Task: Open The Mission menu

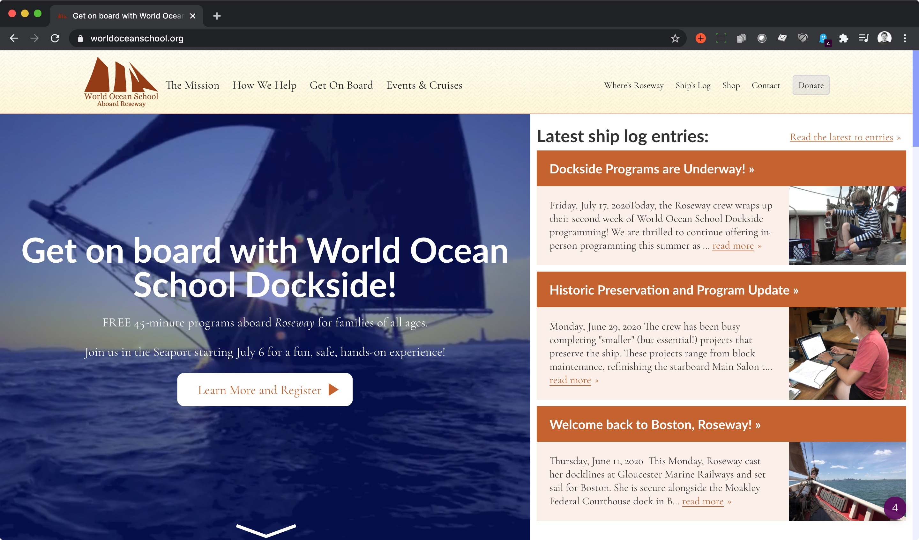Action: 192,85
